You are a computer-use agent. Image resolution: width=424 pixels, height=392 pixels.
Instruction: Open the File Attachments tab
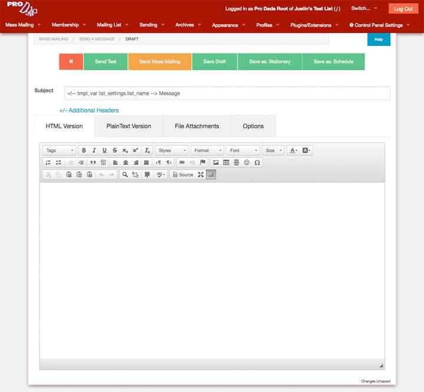tap(197, 126)
